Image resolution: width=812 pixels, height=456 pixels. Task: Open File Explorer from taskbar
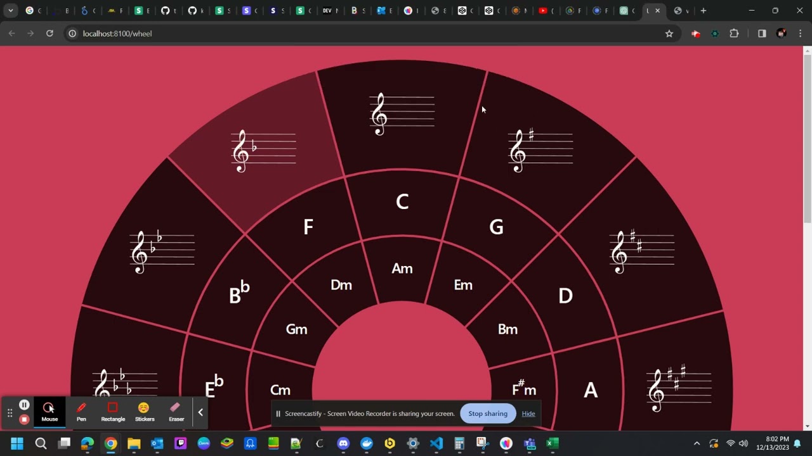(x=134, y=443)
